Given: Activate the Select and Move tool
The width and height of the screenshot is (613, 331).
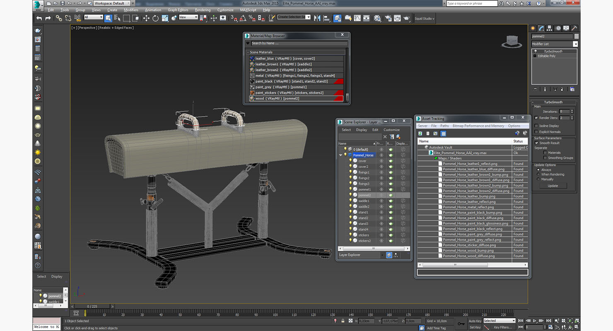Looking at the screenshot, I should (x=146, y=18).
